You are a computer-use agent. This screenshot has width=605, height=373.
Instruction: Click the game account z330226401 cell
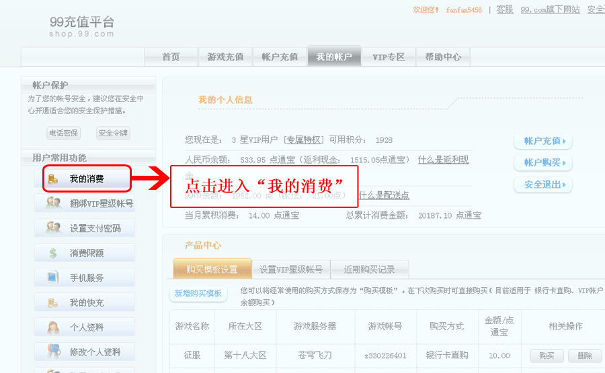click(385, 356)
